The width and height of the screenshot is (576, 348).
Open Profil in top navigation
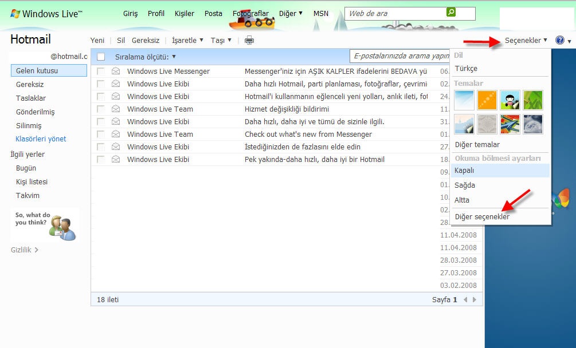click(x=156, y=14)
